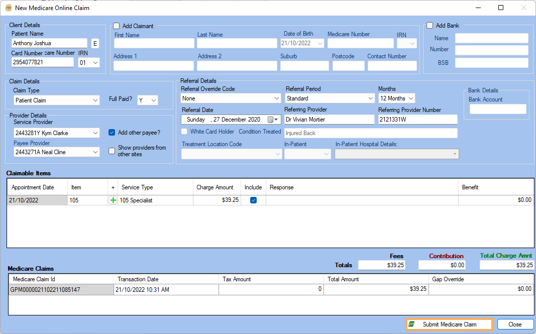Tick the Add Claimant checkbox
This screenshot has height=334, width=536.
tap(116, 26)
